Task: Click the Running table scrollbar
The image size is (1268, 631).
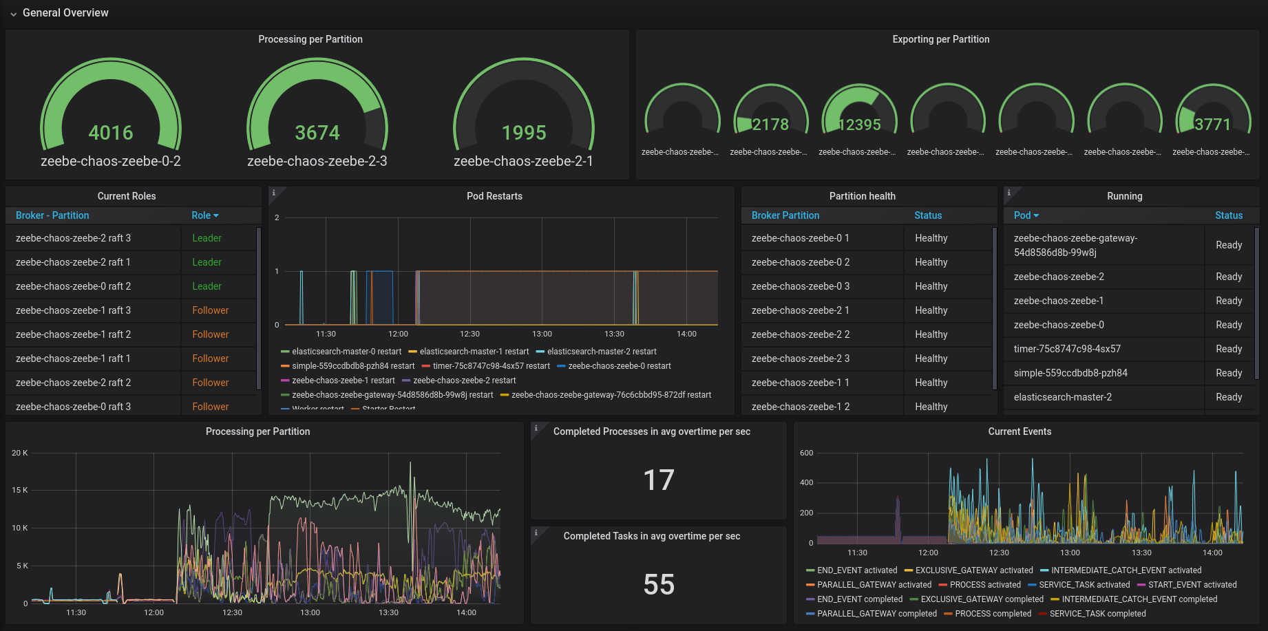Action: tap(1257, 303)
